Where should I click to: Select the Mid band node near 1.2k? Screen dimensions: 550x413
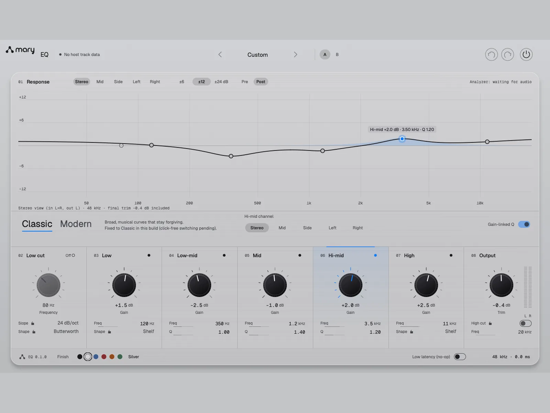(322, 151)
